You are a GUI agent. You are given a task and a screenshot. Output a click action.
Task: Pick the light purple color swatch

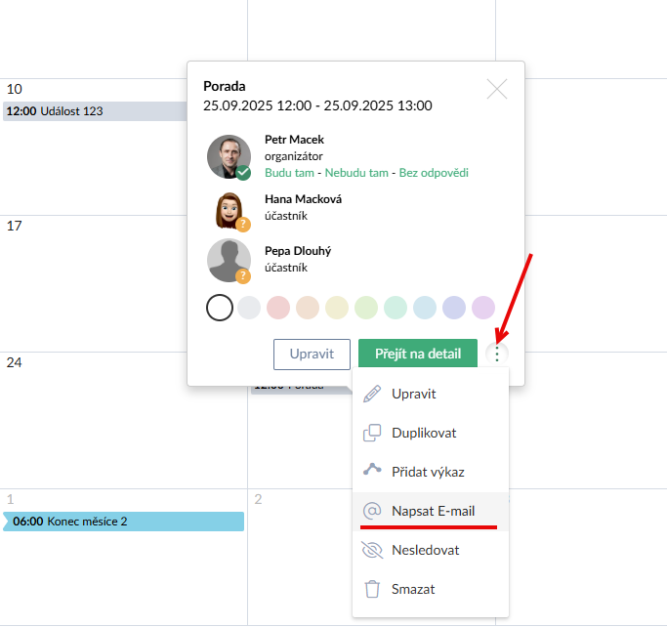[x=483, y=308]
